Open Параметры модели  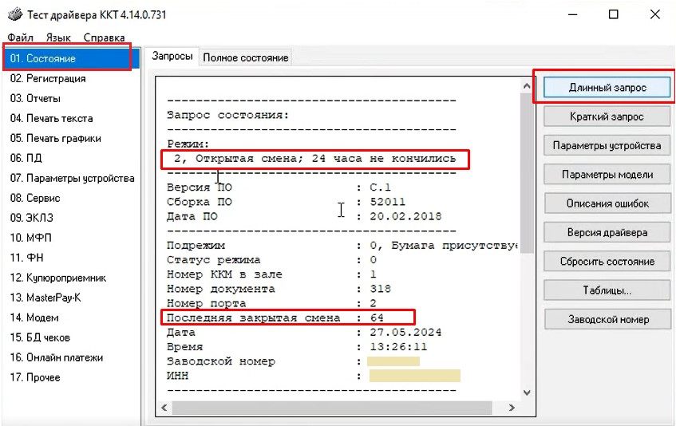[x=607, y=175]
